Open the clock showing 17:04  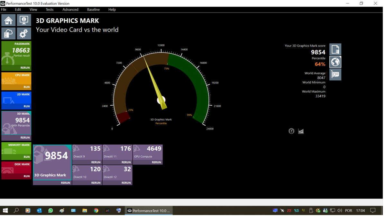360,211
